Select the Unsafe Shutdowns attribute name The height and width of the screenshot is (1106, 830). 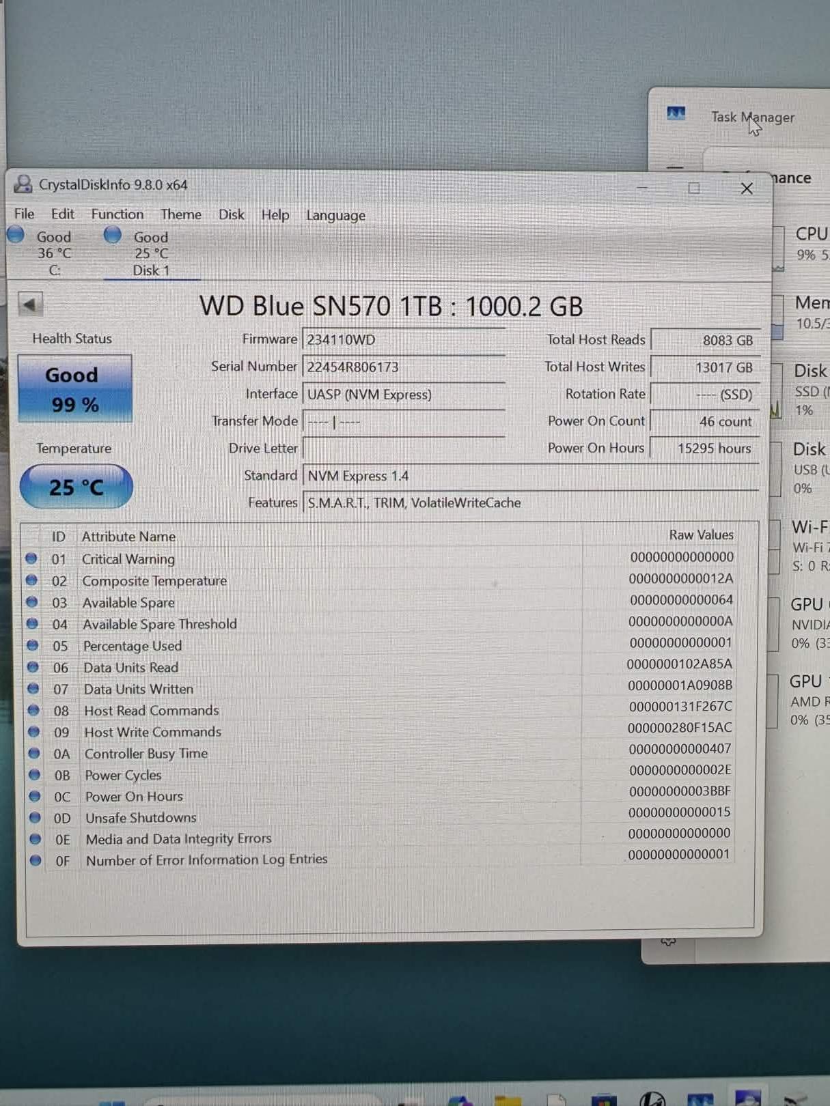coord(141,817)
